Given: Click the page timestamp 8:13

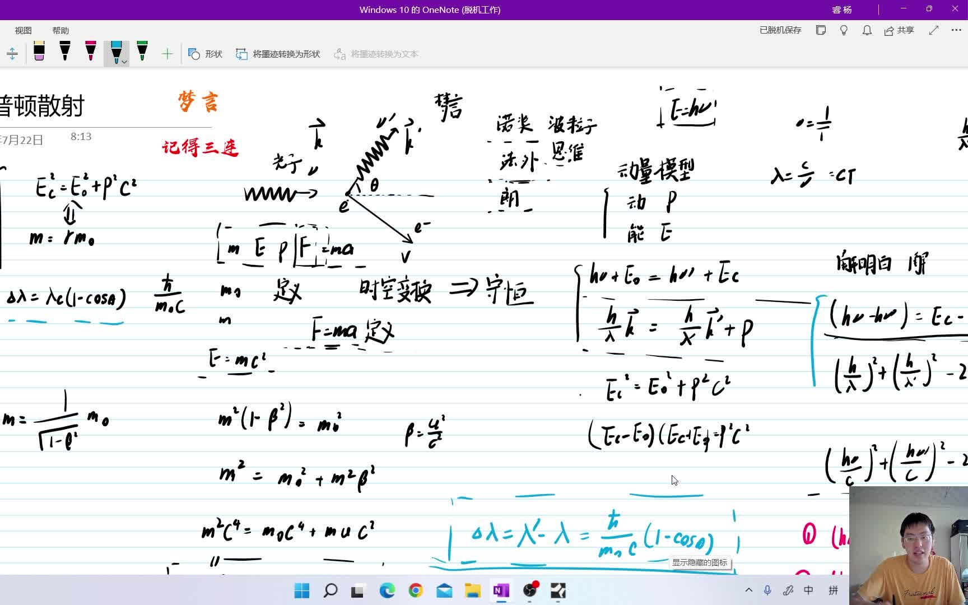Looking at the screenshot, I should [x=81, y=136].
